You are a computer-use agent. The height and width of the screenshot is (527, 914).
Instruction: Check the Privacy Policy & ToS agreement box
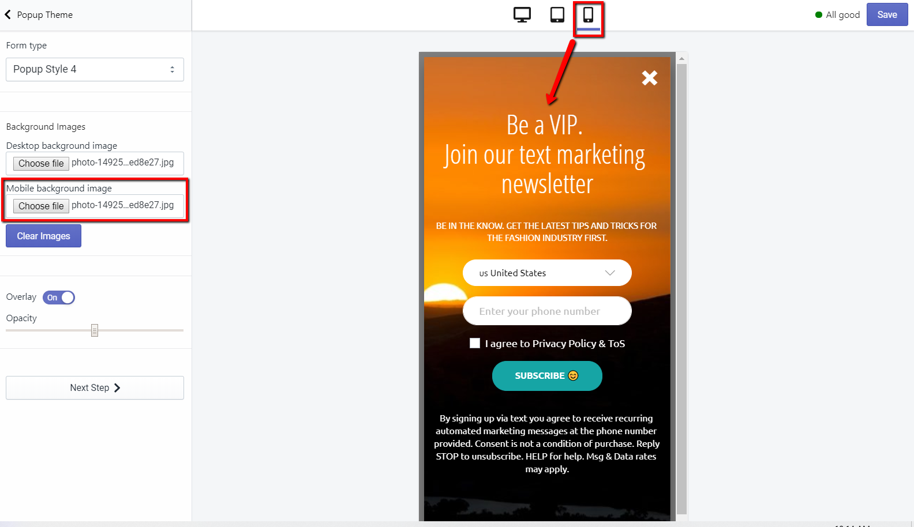click(475, 343)
